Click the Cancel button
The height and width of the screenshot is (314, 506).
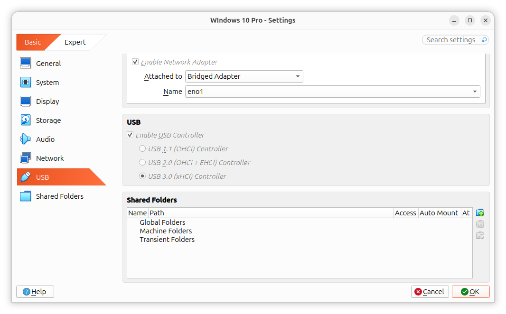pyautogui.click(x=430, y=292)
